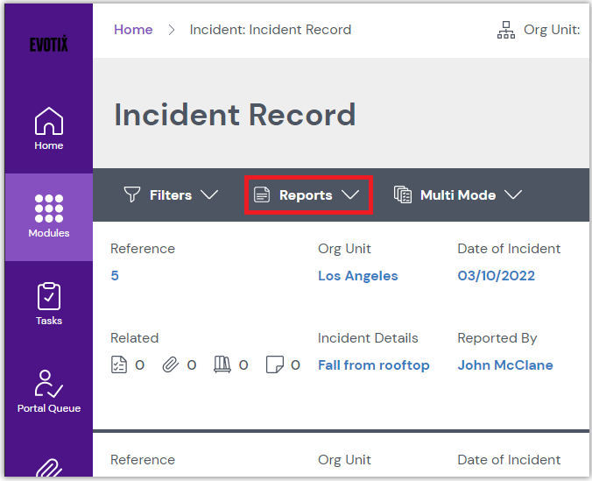
Task: Click the Org Unit hierarchy icon
Action: point(506,31)
